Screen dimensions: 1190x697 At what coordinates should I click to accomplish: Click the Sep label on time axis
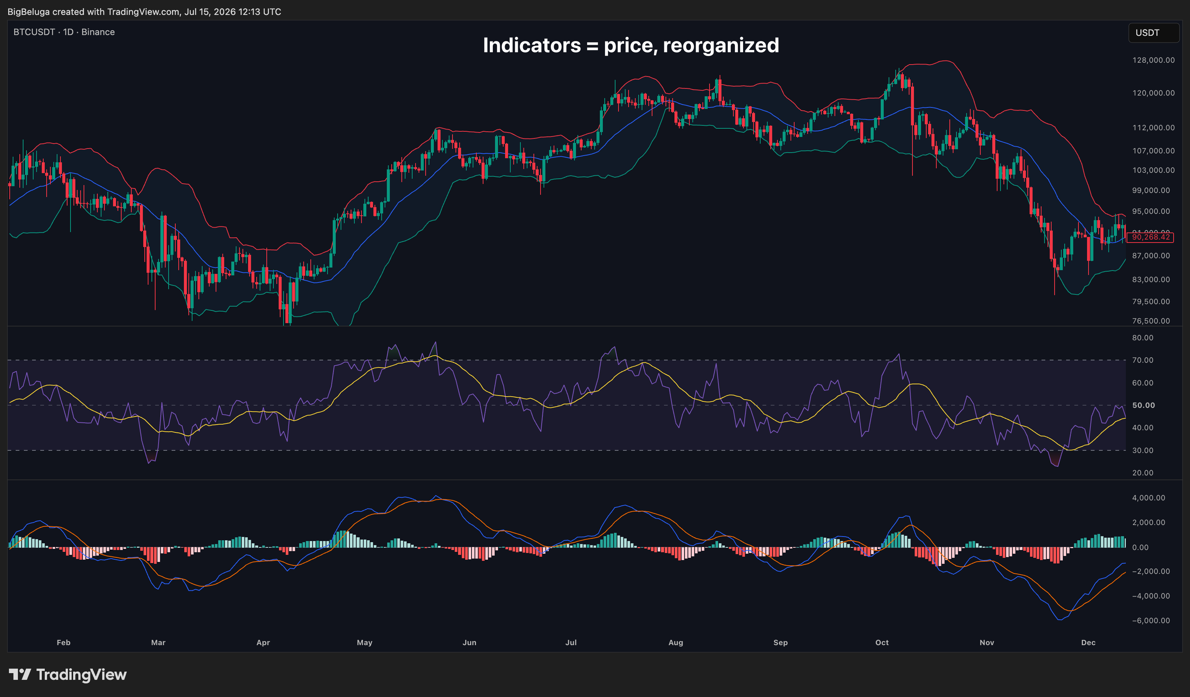click(780, 643)
